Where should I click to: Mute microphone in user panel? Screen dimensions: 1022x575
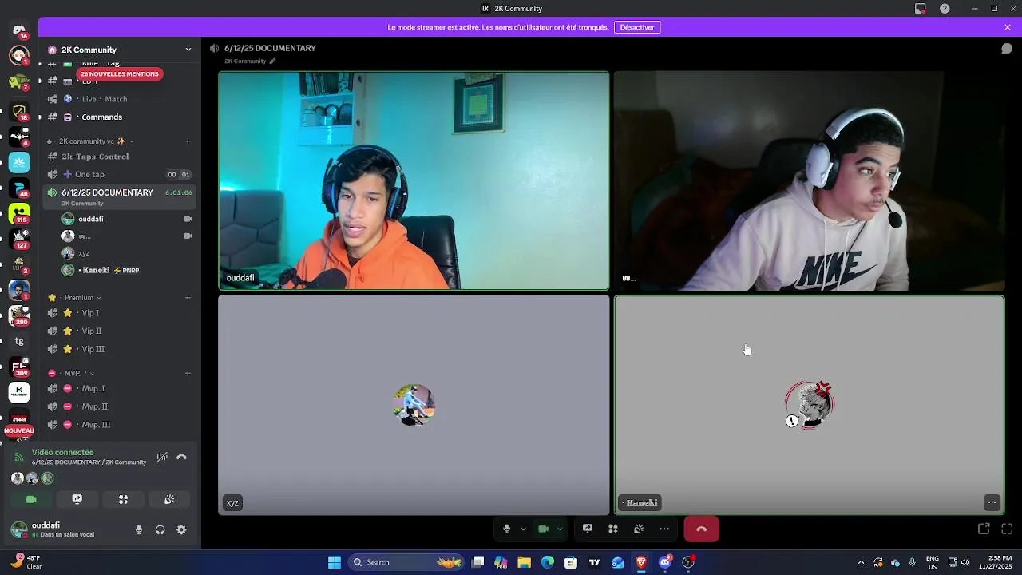point(139,529)
